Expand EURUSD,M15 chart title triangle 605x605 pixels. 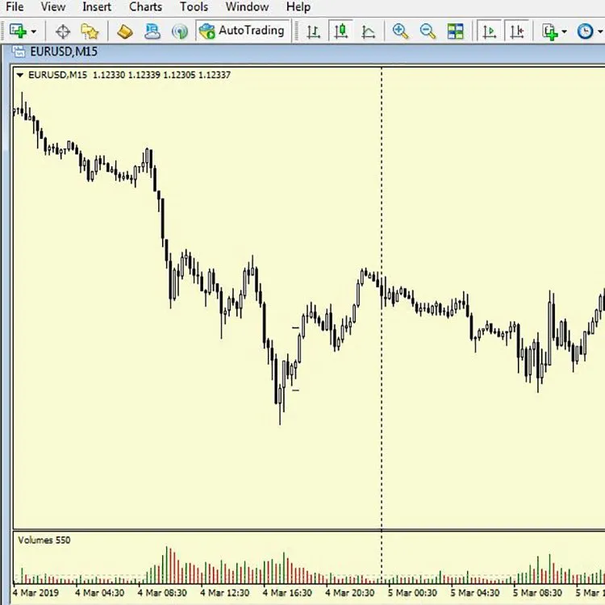pos(19,75)
